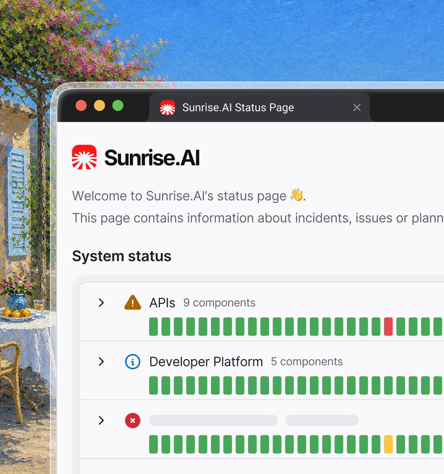Click the waving hand emoji in welcome message
The height and width of the screenshot is (474, 444).
pyautogui.click(x=297, y=195)
